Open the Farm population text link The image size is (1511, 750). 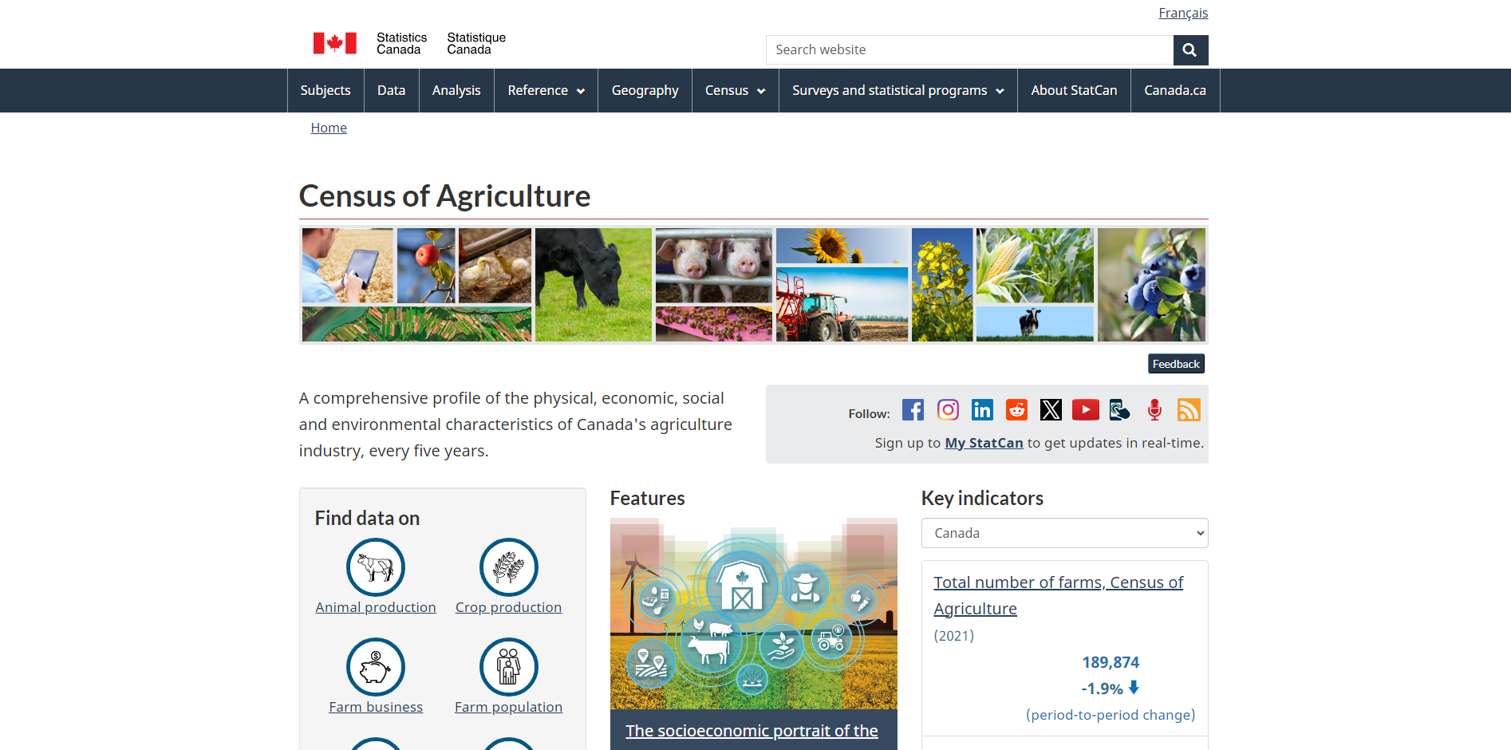509,707
